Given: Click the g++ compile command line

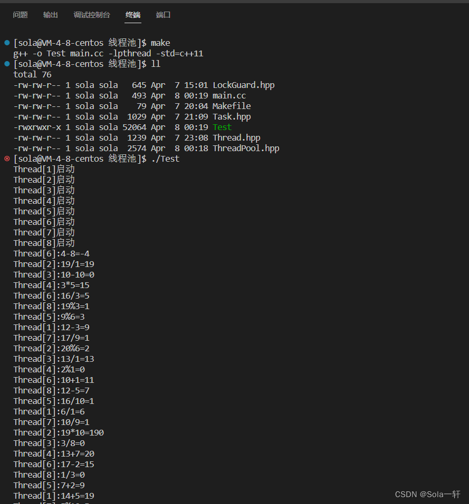Looking at the screenshot, I should coord(108,54).
